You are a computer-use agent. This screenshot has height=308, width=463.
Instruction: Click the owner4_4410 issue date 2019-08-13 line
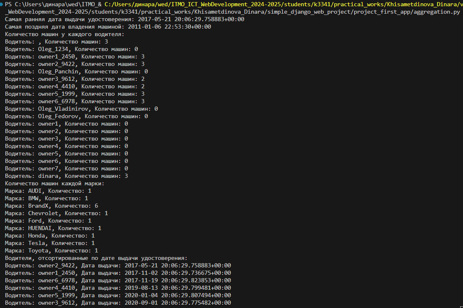pos(118,288)
